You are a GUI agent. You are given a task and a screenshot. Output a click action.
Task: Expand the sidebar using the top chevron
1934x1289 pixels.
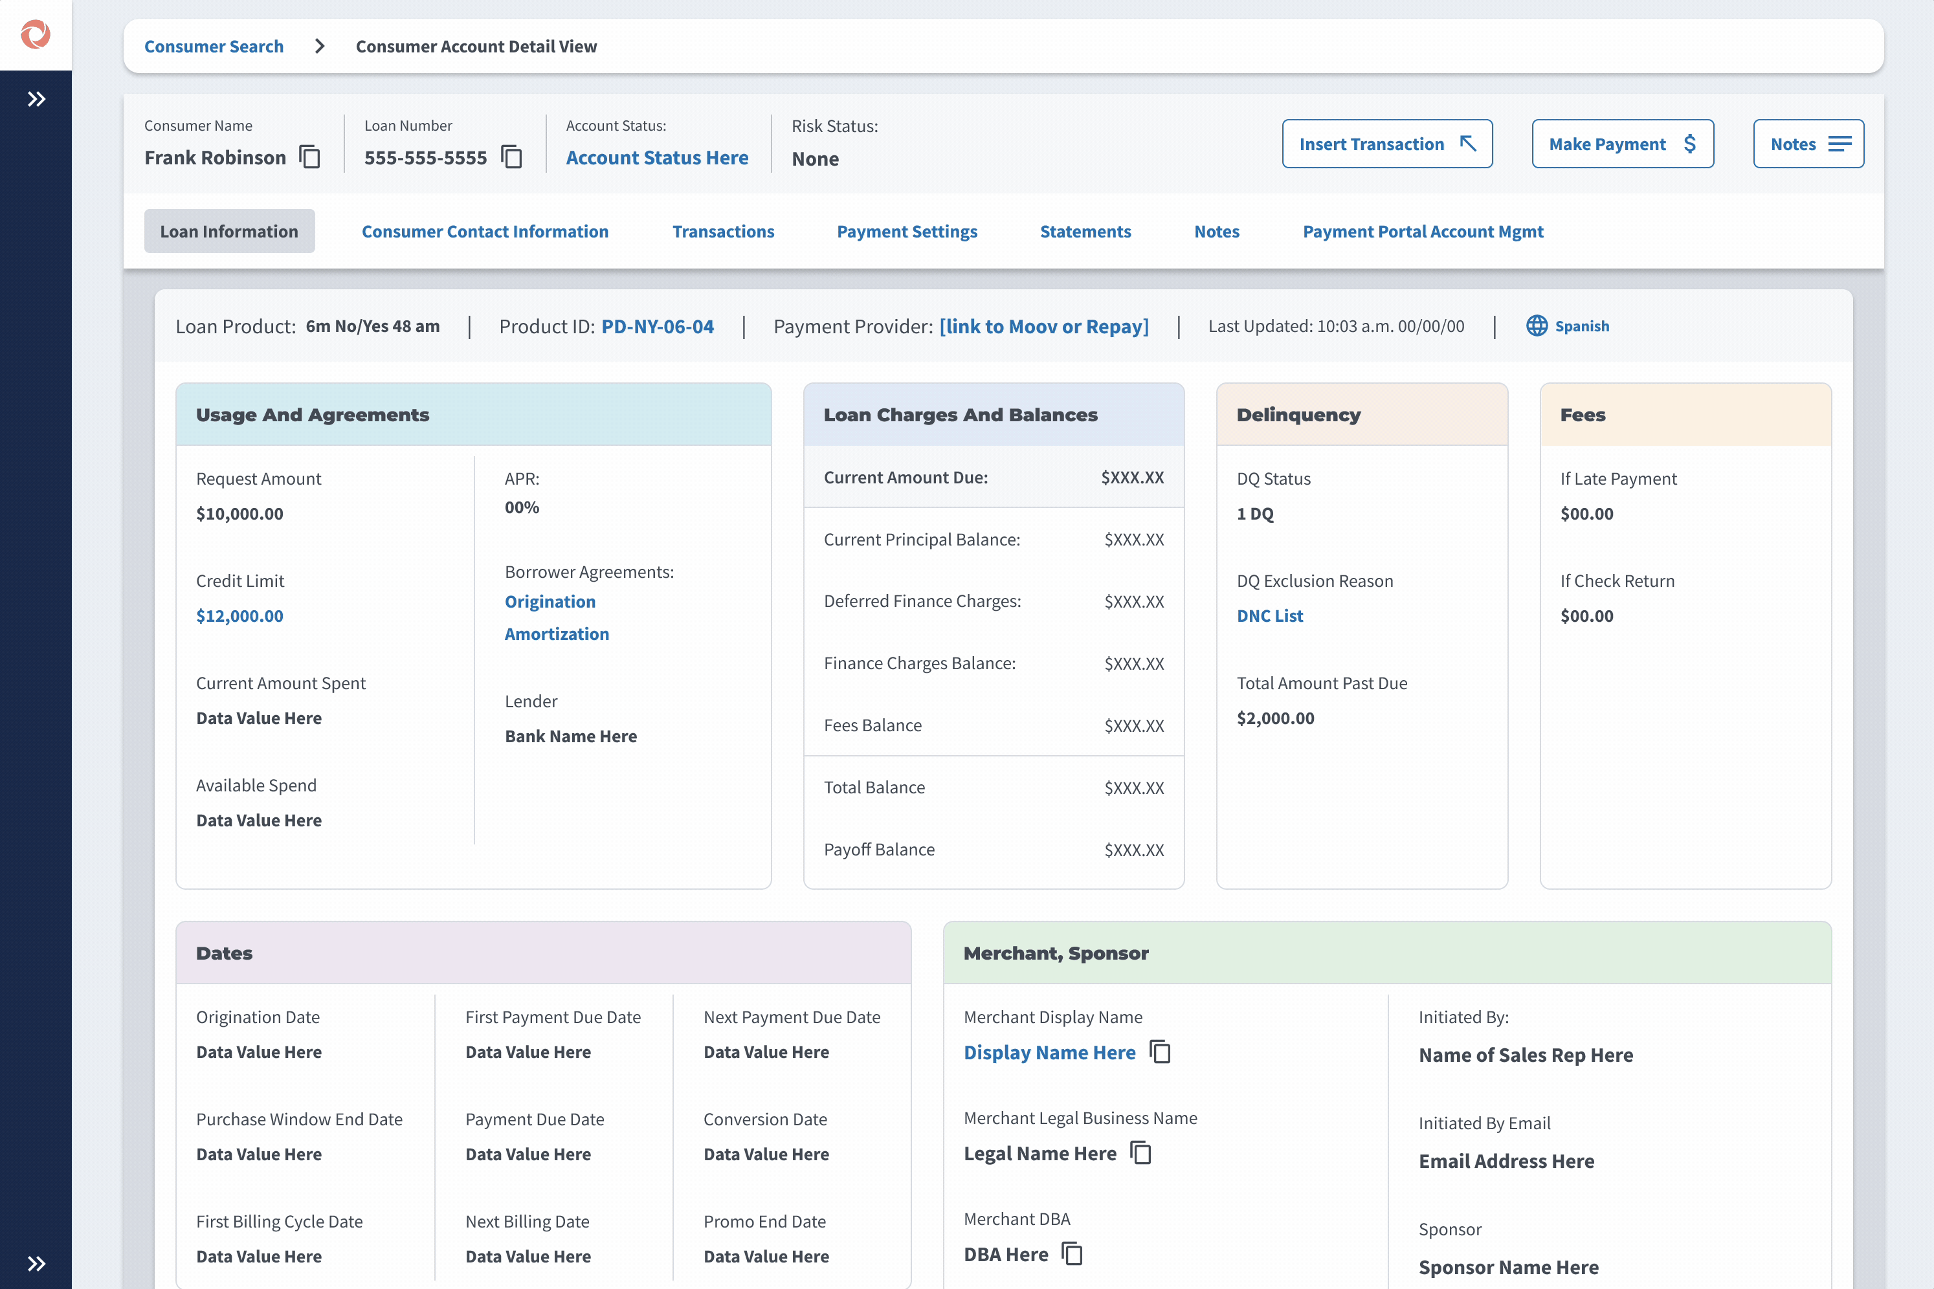36,98
